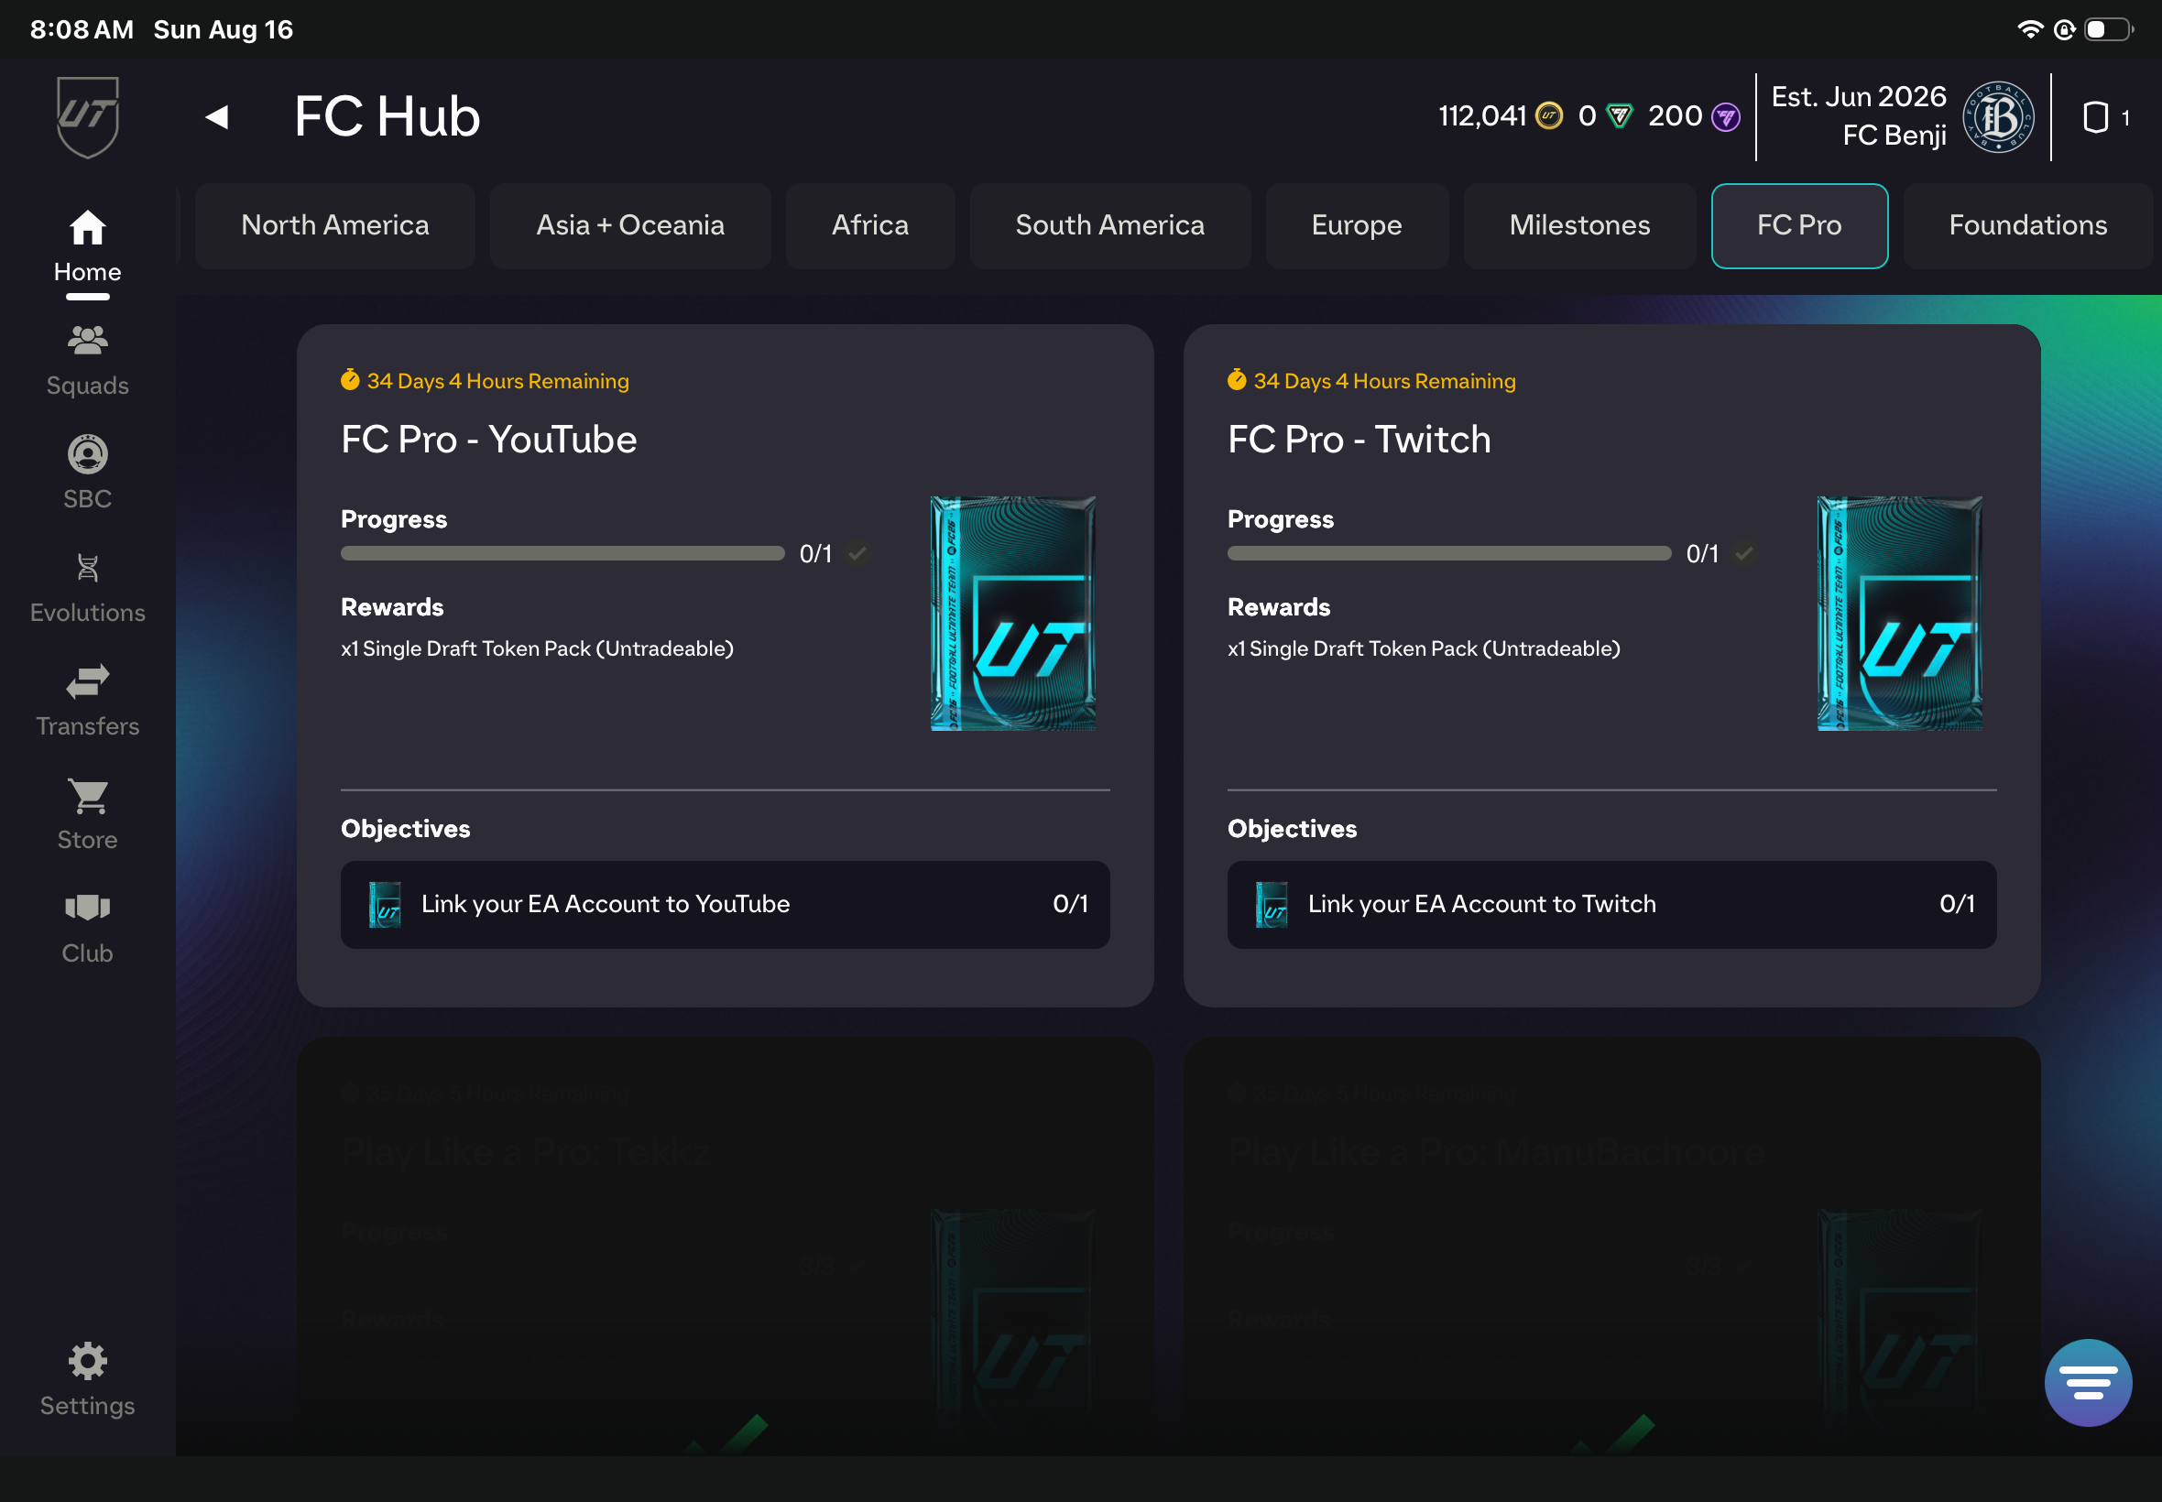Switch to the Africa tab
The width and height of the screenshot is (2162, 1502).
pyautogui.click(x=870, y=226)
